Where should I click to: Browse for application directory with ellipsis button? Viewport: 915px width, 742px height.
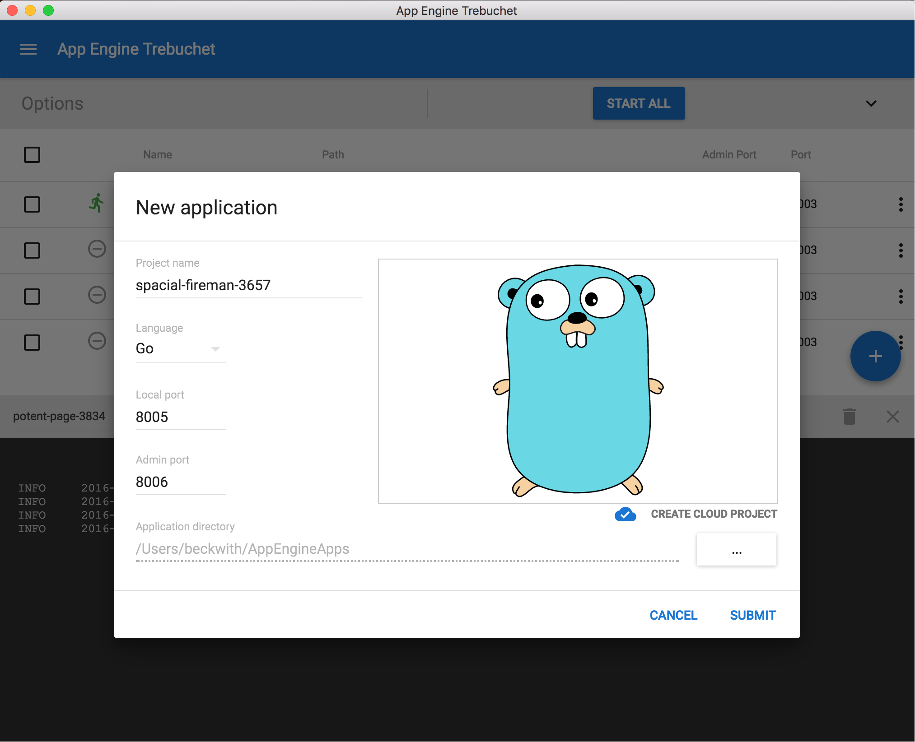pyautogui.click(x=736, y=549)
